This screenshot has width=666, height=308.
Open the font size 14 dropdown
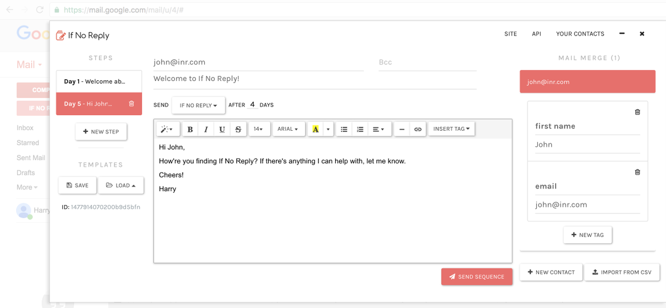tap(258, 129)
